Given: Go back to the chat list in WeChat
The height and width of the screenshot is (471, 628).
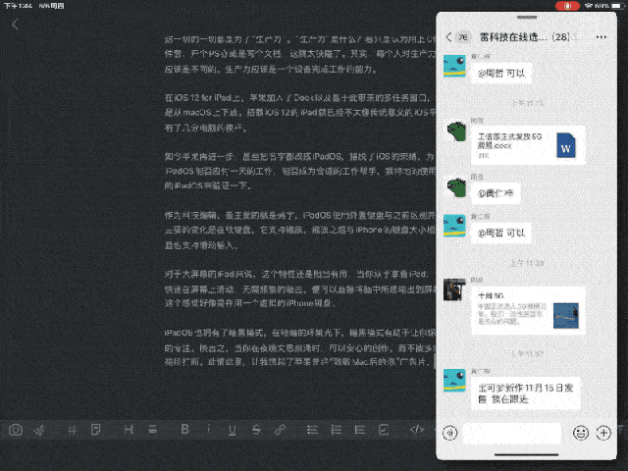Looking at the screenshot, I should (449, 37).
